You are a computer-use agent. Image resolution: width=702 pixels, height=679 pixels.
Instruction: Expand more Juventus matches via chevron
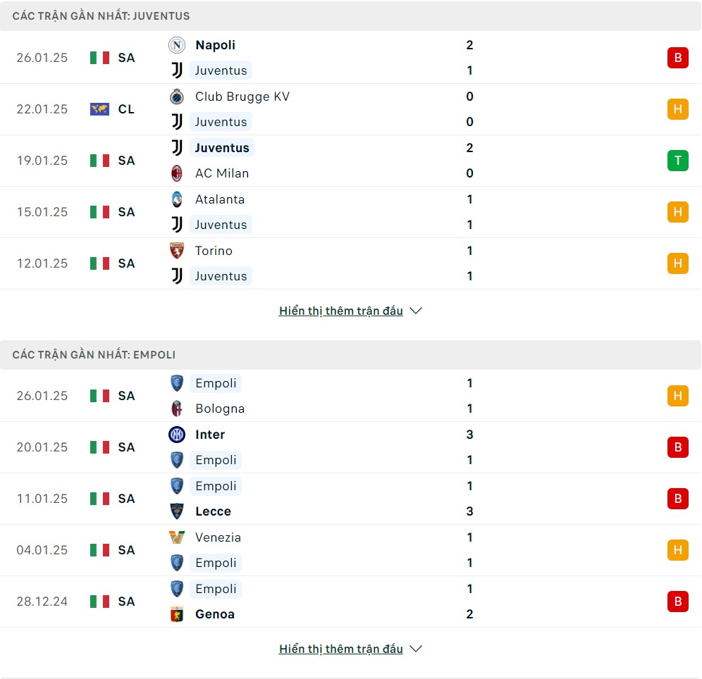pyautogui.click(x=416, y=311)
